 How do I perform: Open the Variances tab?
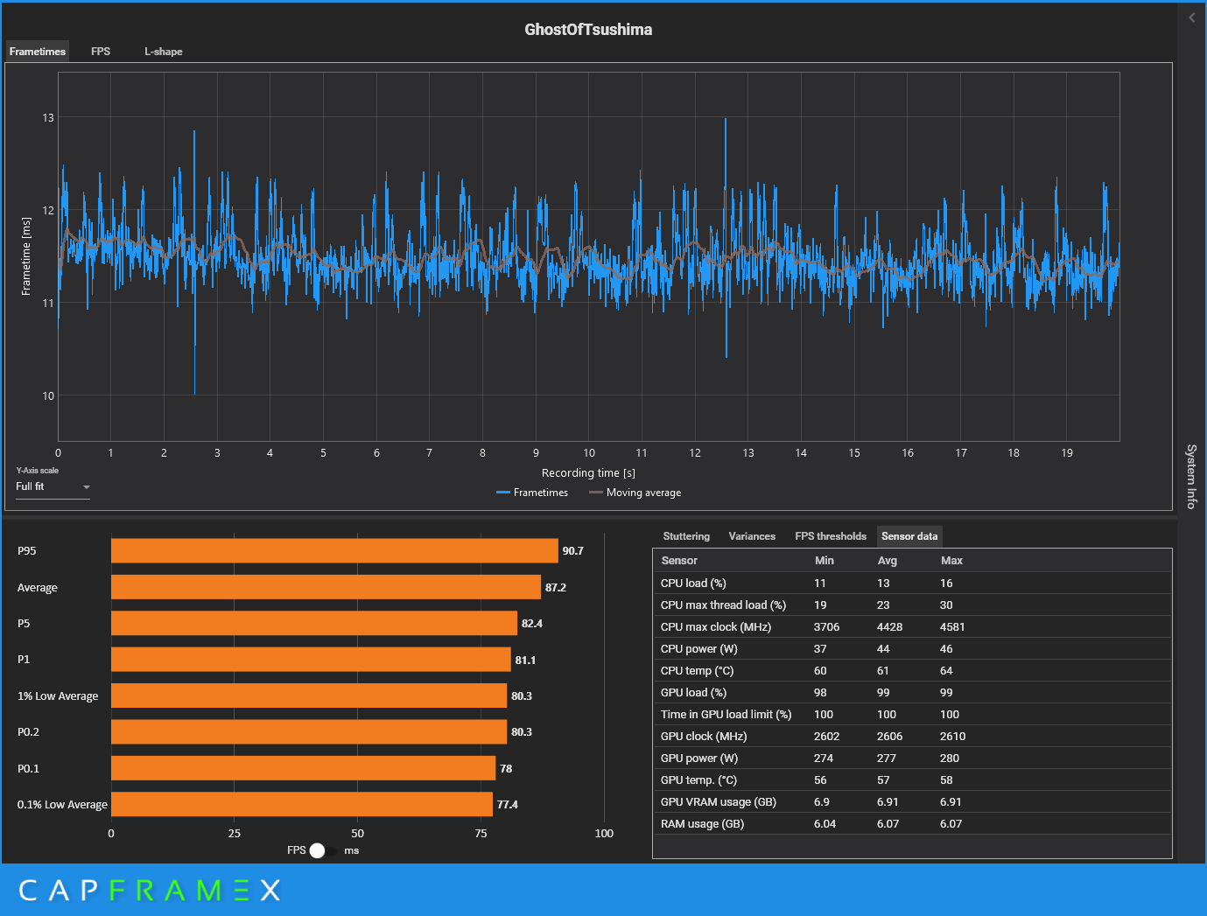point(752,536)
